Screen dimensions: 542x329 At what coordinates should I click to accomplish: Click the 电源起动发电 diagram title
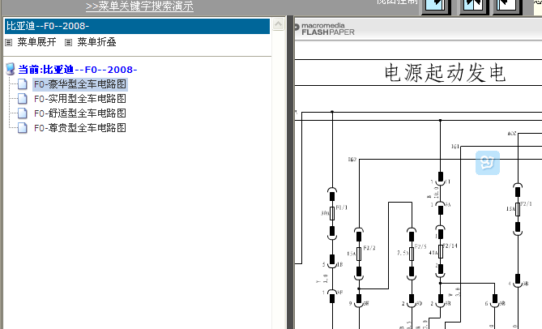coord(446,73)
